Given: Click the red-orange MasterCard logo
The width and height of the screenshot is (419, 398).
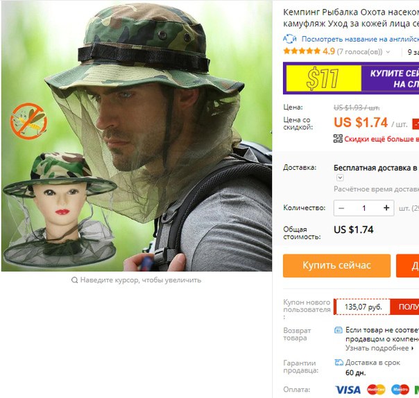Looking at the screenshot, I should point(376,390).
